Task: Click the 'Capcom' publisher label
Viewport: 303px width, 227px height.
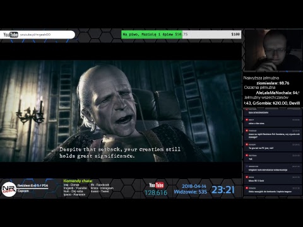Action: coord(23,191)
